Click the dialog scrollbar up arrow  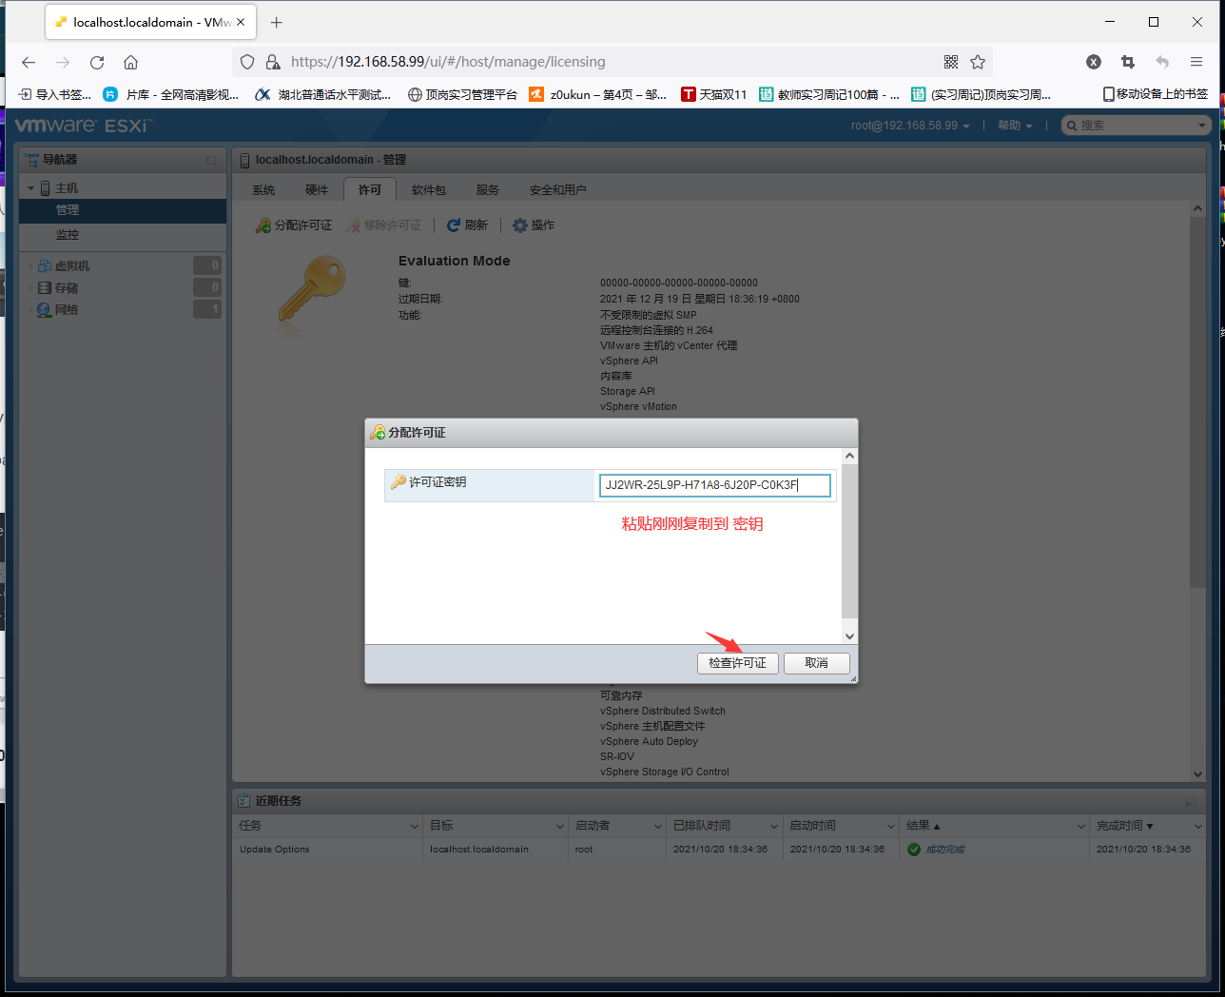pos(850,457)
